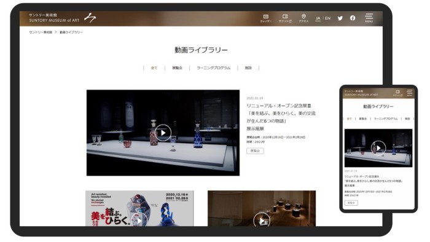Open the リニューアル・オープン記念展 title on tablet
Viewport: 430px width, 242px height.
click(x=281, y=117)
